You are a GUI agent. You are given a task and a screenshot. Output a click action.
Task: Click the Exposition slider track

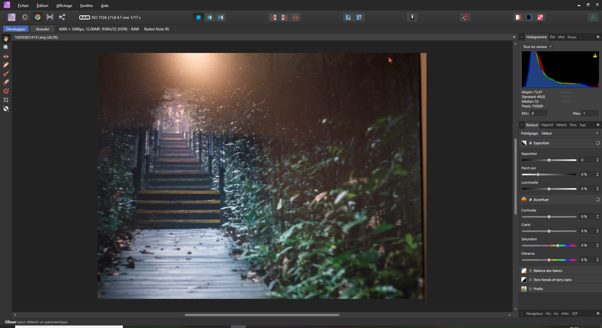[x=549, y=160]
